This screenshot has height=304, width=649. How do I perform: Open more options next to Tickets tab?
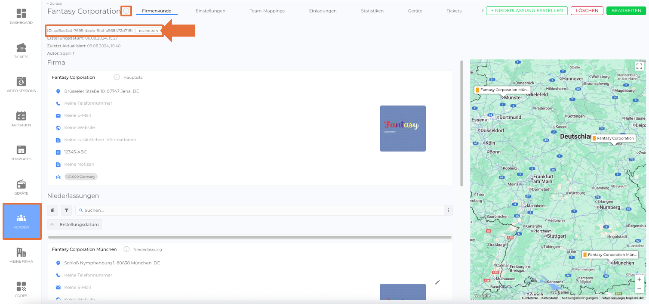point(483,11)
